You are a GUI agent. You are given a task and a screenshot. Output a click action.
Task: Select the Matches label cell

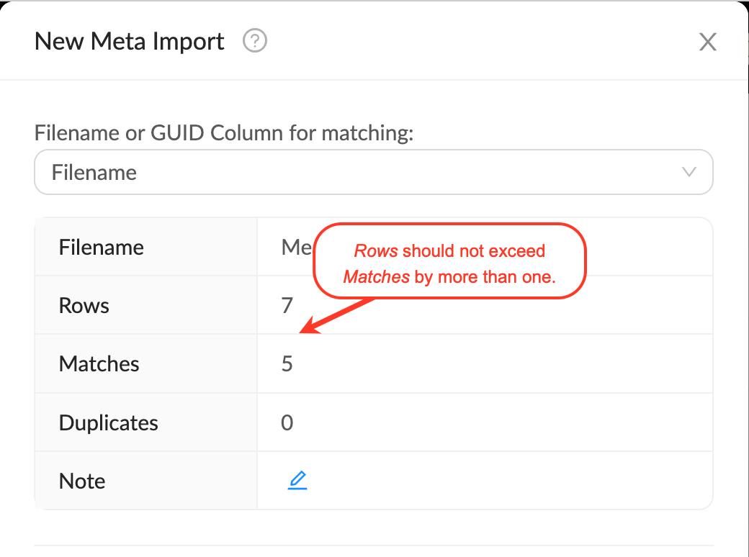pos(99,364)
